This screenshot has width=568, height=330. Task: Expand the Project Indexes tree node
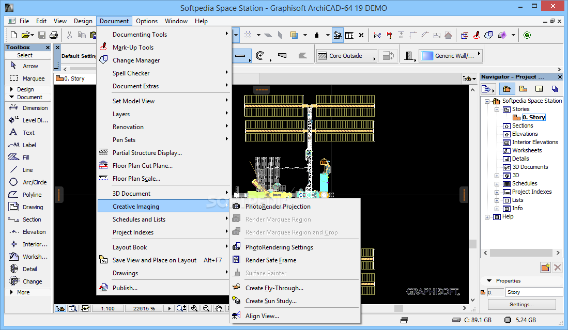pos(497,192)
